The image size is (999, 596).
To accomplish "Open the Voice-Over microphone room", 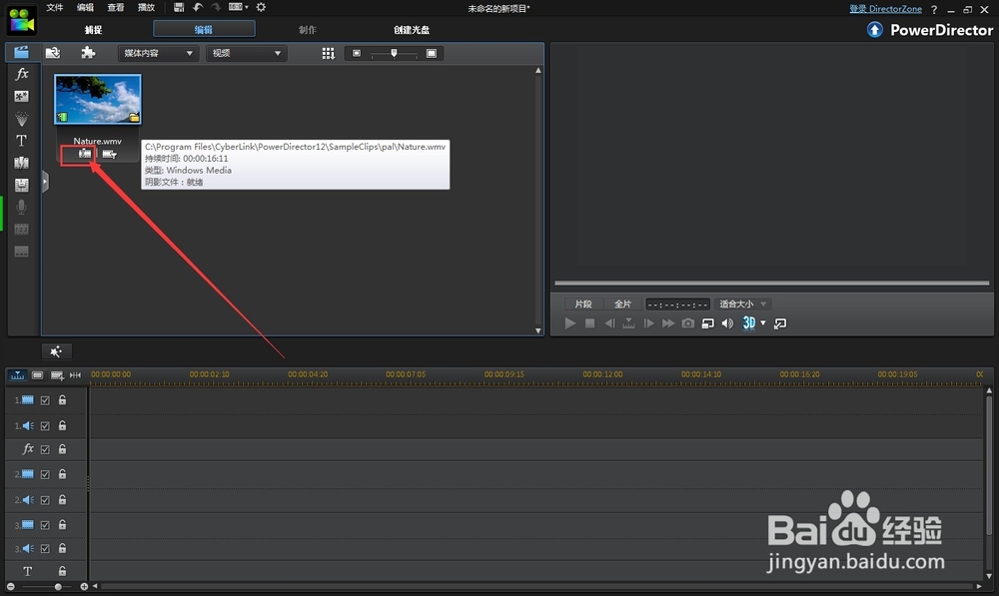I will point(22,207).
